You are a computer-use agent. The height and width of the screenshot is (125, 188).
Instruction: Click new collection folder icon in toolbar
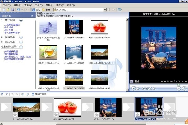113,10
